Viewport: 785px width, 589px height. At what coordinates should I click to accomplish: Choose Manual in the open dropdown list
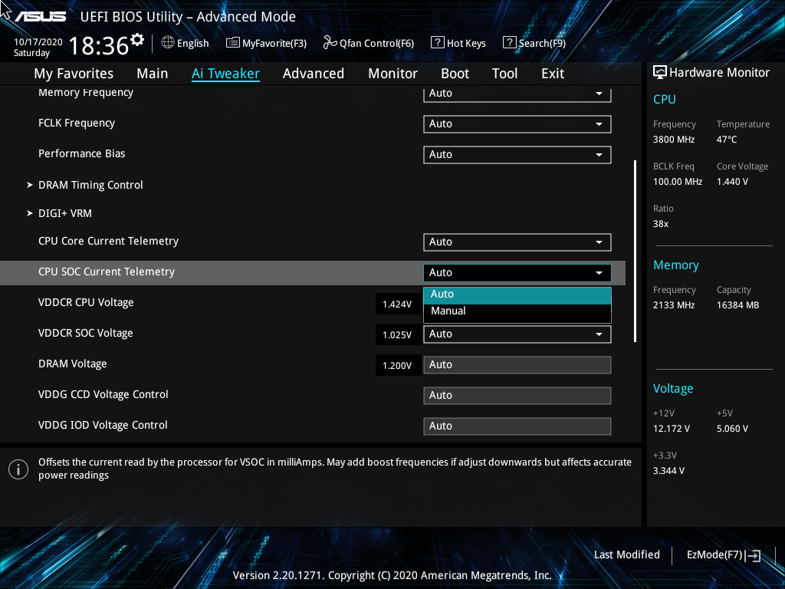coord(517,311)
